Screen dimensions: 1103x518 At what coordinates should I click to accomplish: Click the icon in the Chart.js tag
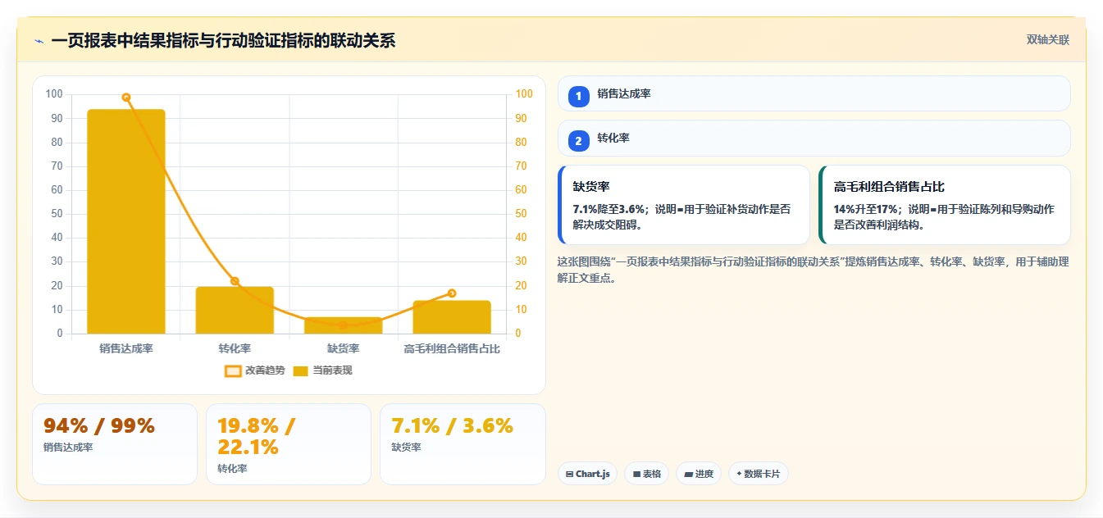click(x=569, y=474)
